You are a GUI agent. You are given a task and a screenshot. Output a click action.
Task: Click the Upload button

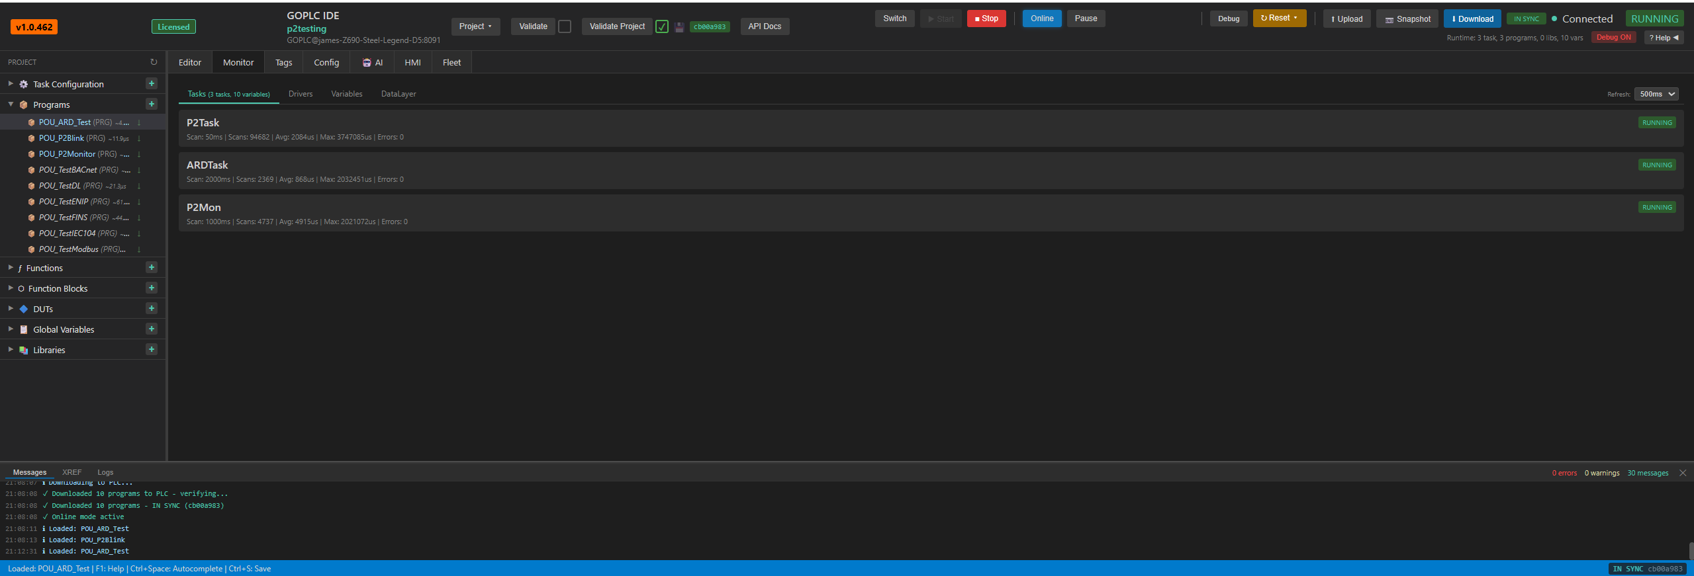tap(1347, 19)
